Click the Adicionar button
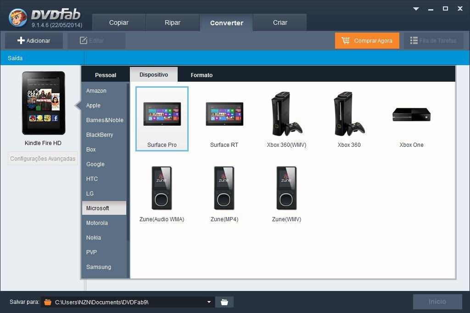This screenshot has width=470, height=313. click(x=34, y=40)
